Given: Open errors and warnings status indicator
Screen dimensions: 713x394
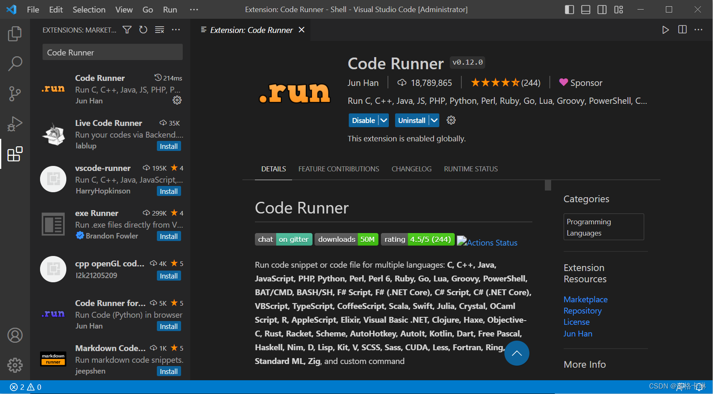Looking at the screenshot, I should [x=25, y=387].
